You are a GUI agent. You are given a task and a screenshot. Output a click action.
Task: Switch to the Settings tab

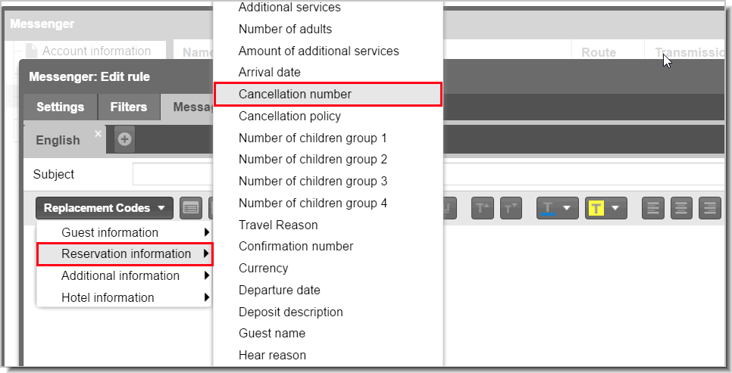click(60, 107)
